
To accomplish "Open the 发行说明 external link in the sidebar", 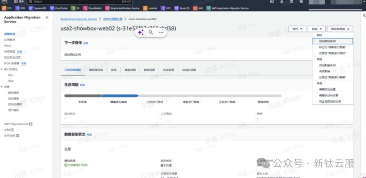I will [12, 136].
